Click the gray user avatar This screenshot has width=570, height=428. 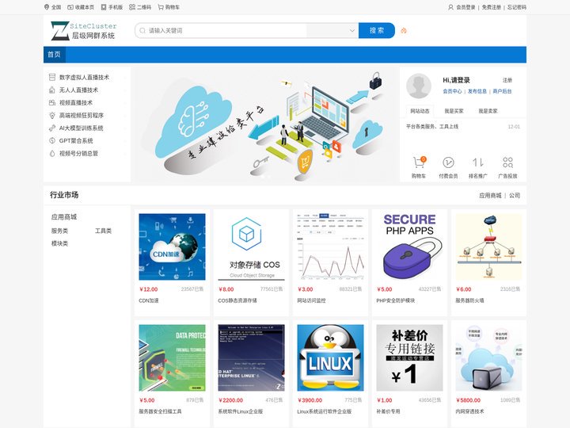[419, 86]
